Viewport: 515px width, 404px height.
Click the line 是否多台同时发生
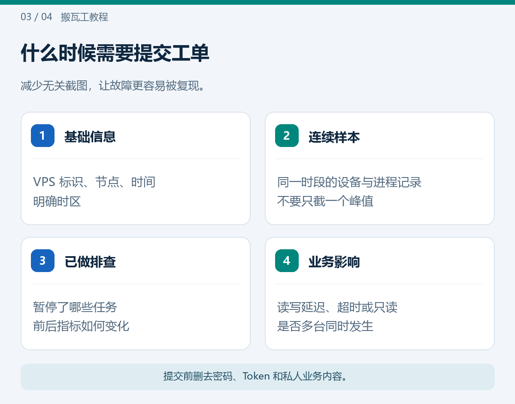click(325, 326)
